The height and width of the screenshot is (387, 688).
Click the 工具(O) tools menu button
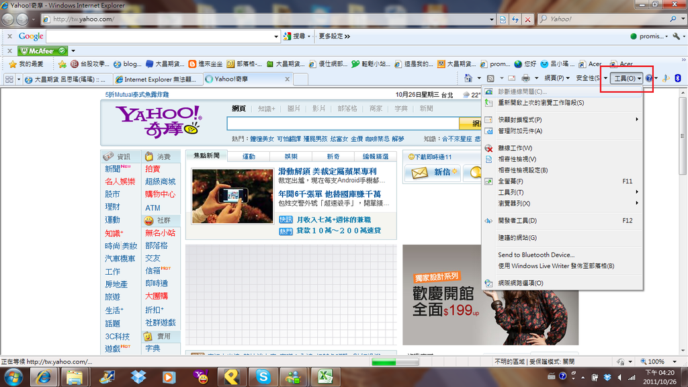pos(628,79)
